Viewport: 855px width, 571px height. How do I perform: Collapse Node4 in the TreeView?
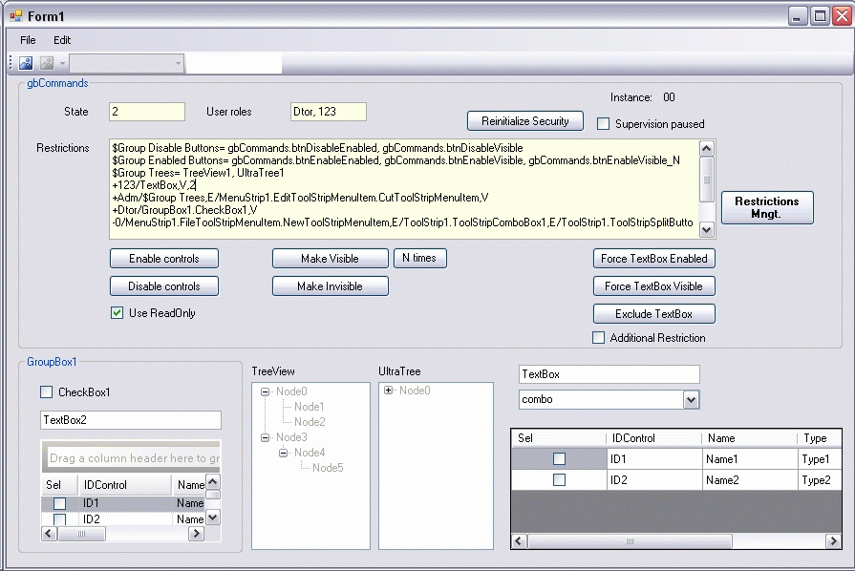click(x=283, y=453)
